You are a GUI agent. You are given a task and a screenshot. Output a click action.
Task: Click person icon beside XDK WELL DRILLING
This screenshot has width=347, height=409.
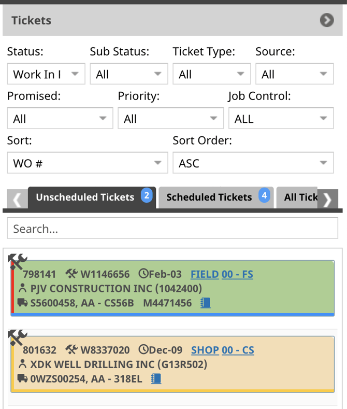[23, 364]
